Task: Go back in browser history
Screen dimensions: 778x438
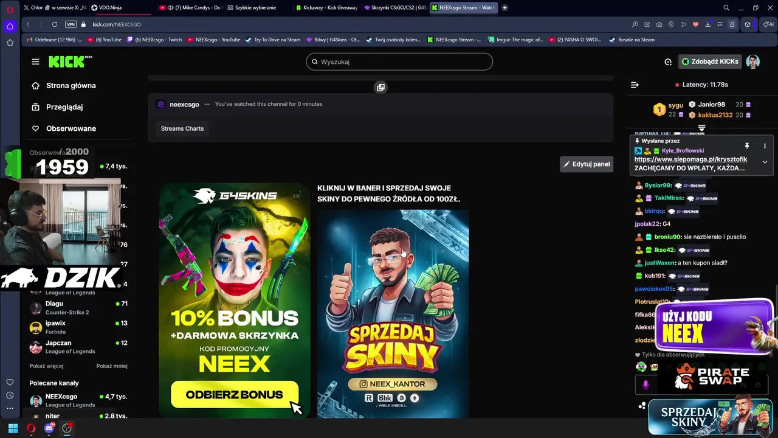Action: (x=28, y=24)
